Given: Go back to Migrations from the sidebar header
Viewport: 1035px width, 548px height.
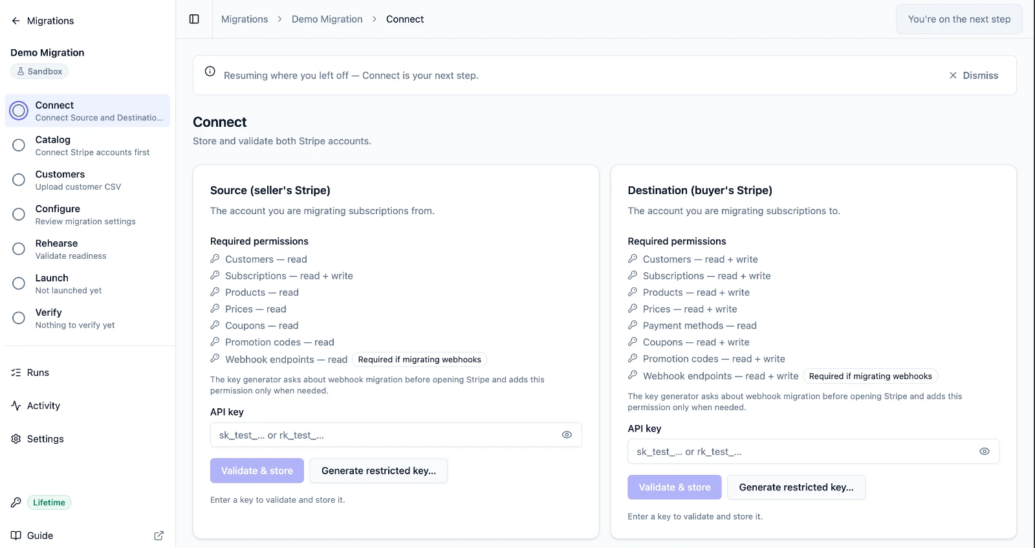Looking at the screenshot, I should click(x=43, y=21).
